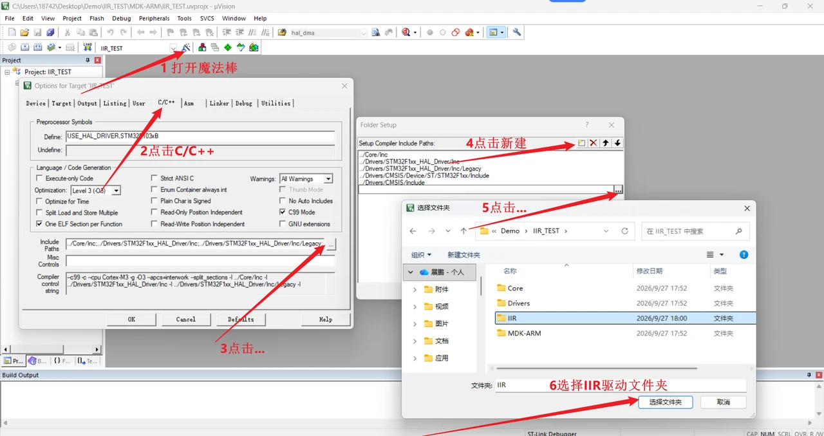Click the Manage Run-Time Environment green diamond
Image resolution: width=824 pixels, height=436 pixels.
(228, 48)
